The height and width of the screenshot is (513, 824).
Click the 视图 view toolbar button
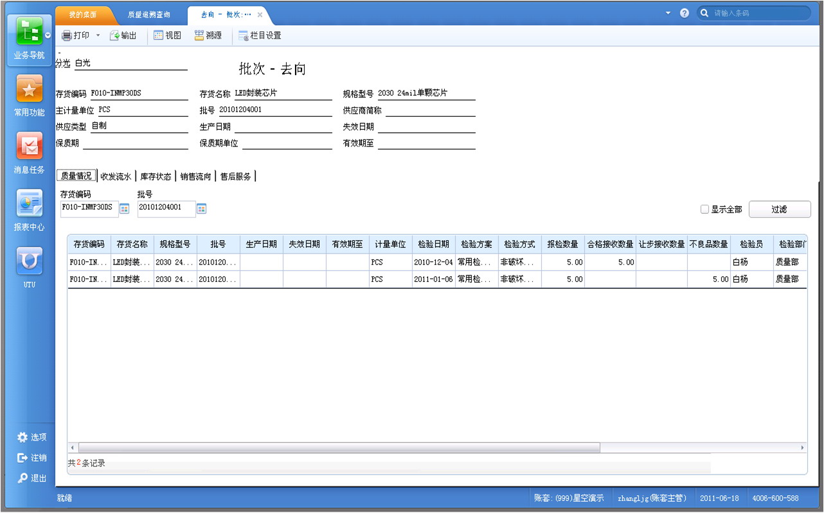[x=167, y=35]
